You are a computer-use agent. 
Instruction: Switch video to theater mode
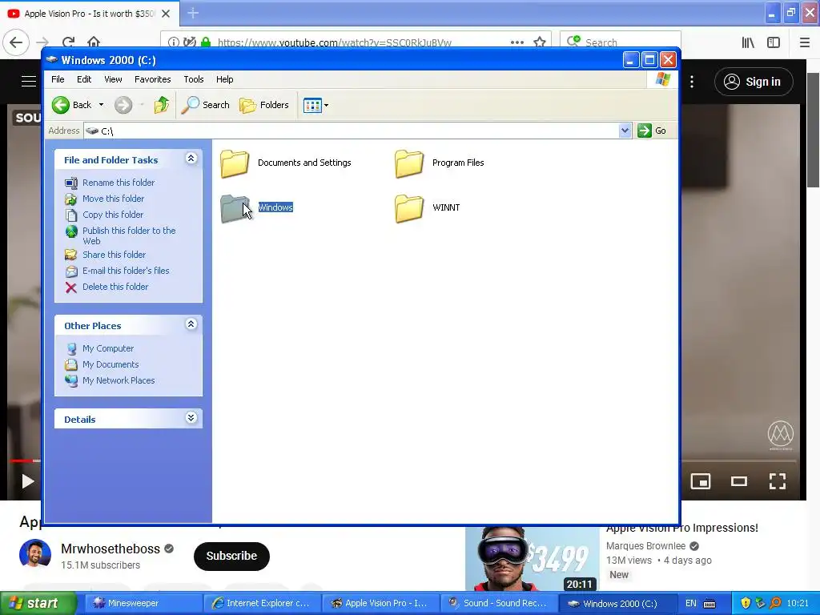tap(739, 481)
